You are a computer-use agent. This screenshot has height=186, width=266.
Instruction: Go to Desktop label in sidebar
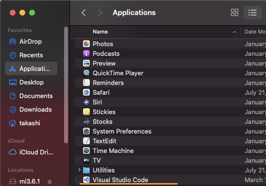point(32,82)
